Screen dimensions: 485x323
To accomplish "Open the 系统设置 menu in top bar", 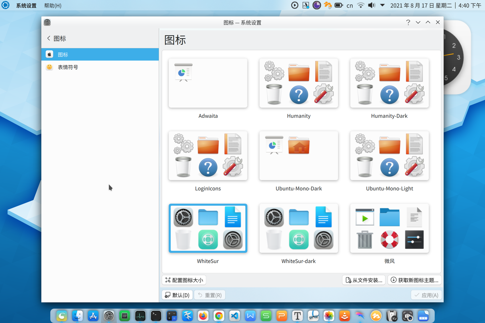I will click(x=26, y=5).
